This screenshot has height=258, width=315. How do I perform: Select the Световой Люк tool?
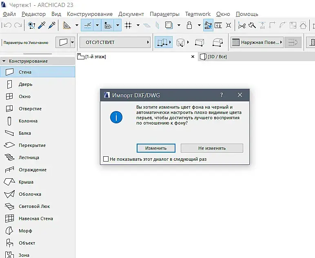pos(38,206)
